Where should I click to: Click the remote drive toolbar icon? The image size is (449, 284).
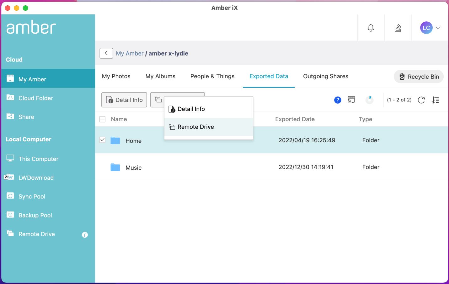pos(158,100)
